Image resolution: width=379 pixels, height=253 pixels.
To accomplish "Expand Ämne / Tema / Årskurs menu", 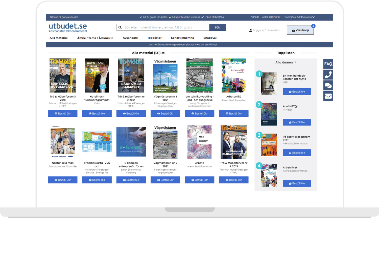I will [x=95, y=38].
